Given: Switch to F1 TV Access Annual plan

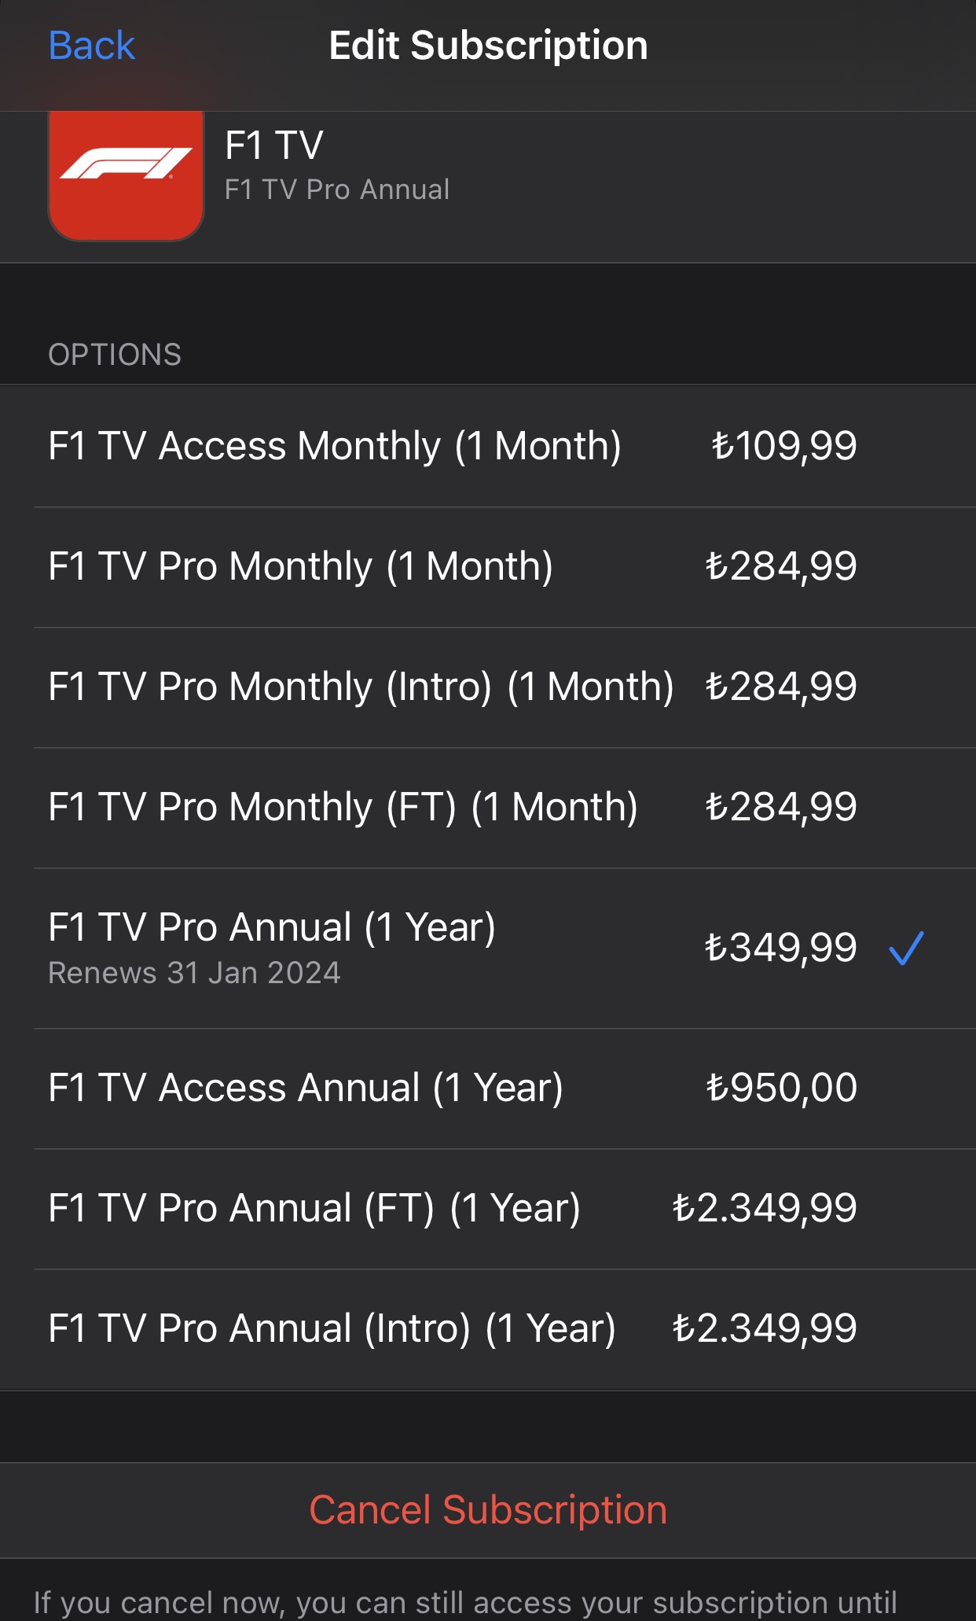Looking at the screenshot, I should pyautogui.click(x=306, y=1088).
